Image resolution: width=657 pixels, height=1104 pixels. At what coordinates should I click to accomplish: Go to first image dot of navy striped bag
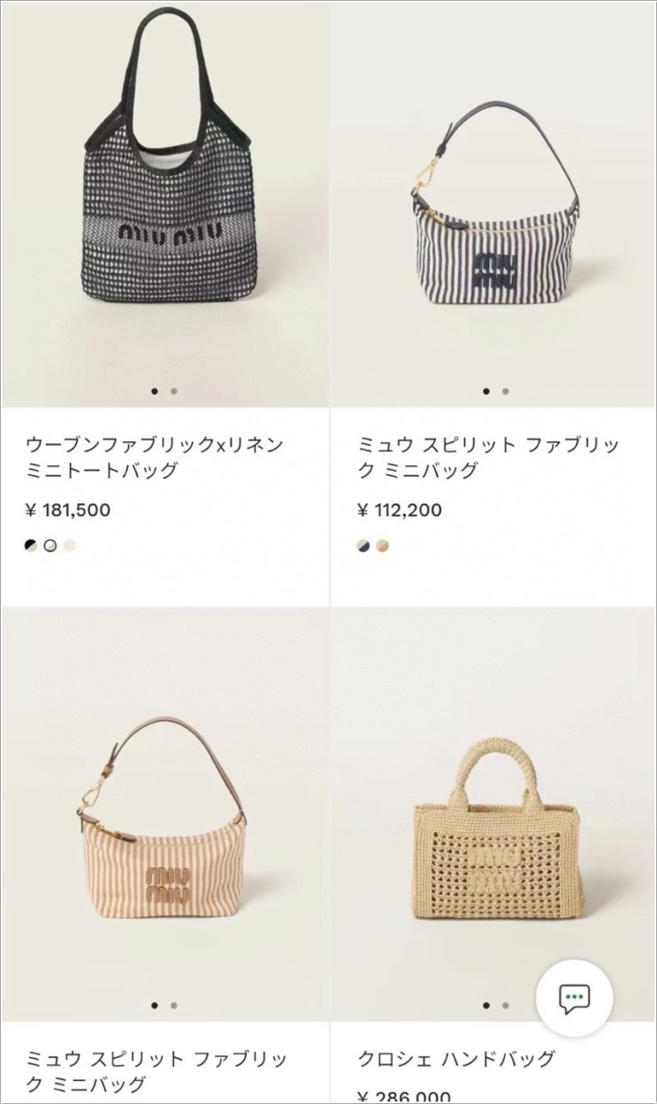tap(486, 390)
